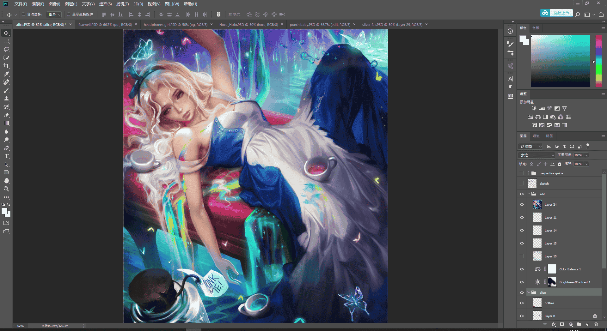Click the delete layer trash icon
The image size is (607, 331).
[596, 324]
